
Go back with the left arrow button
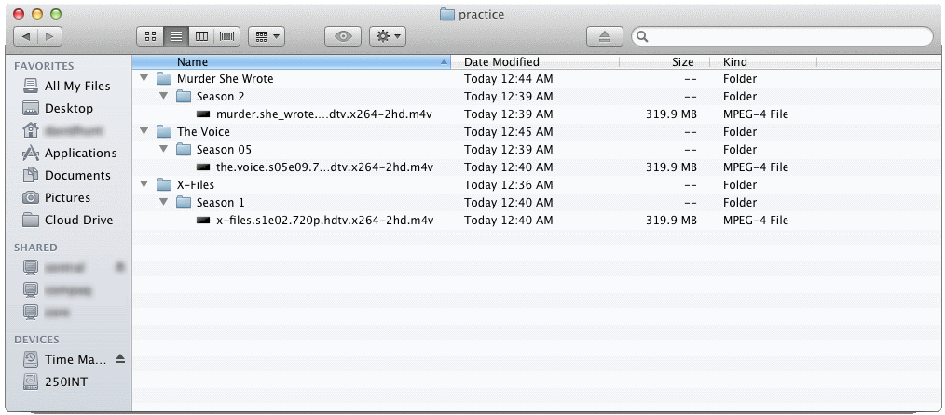tap(25, 36)
